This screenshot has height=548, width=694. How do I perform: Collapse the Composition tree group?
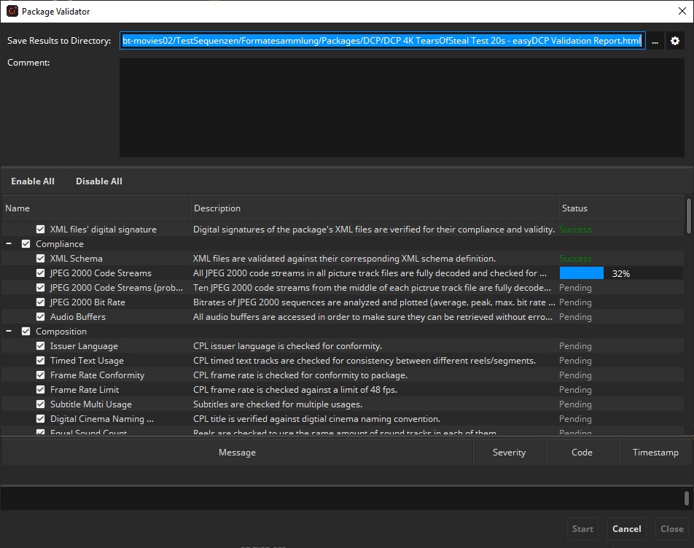[x=9, y=332]
